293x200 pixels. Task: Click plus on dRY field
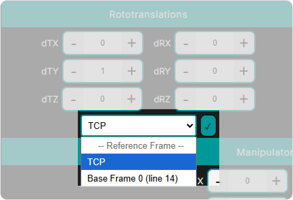point(243,71)
